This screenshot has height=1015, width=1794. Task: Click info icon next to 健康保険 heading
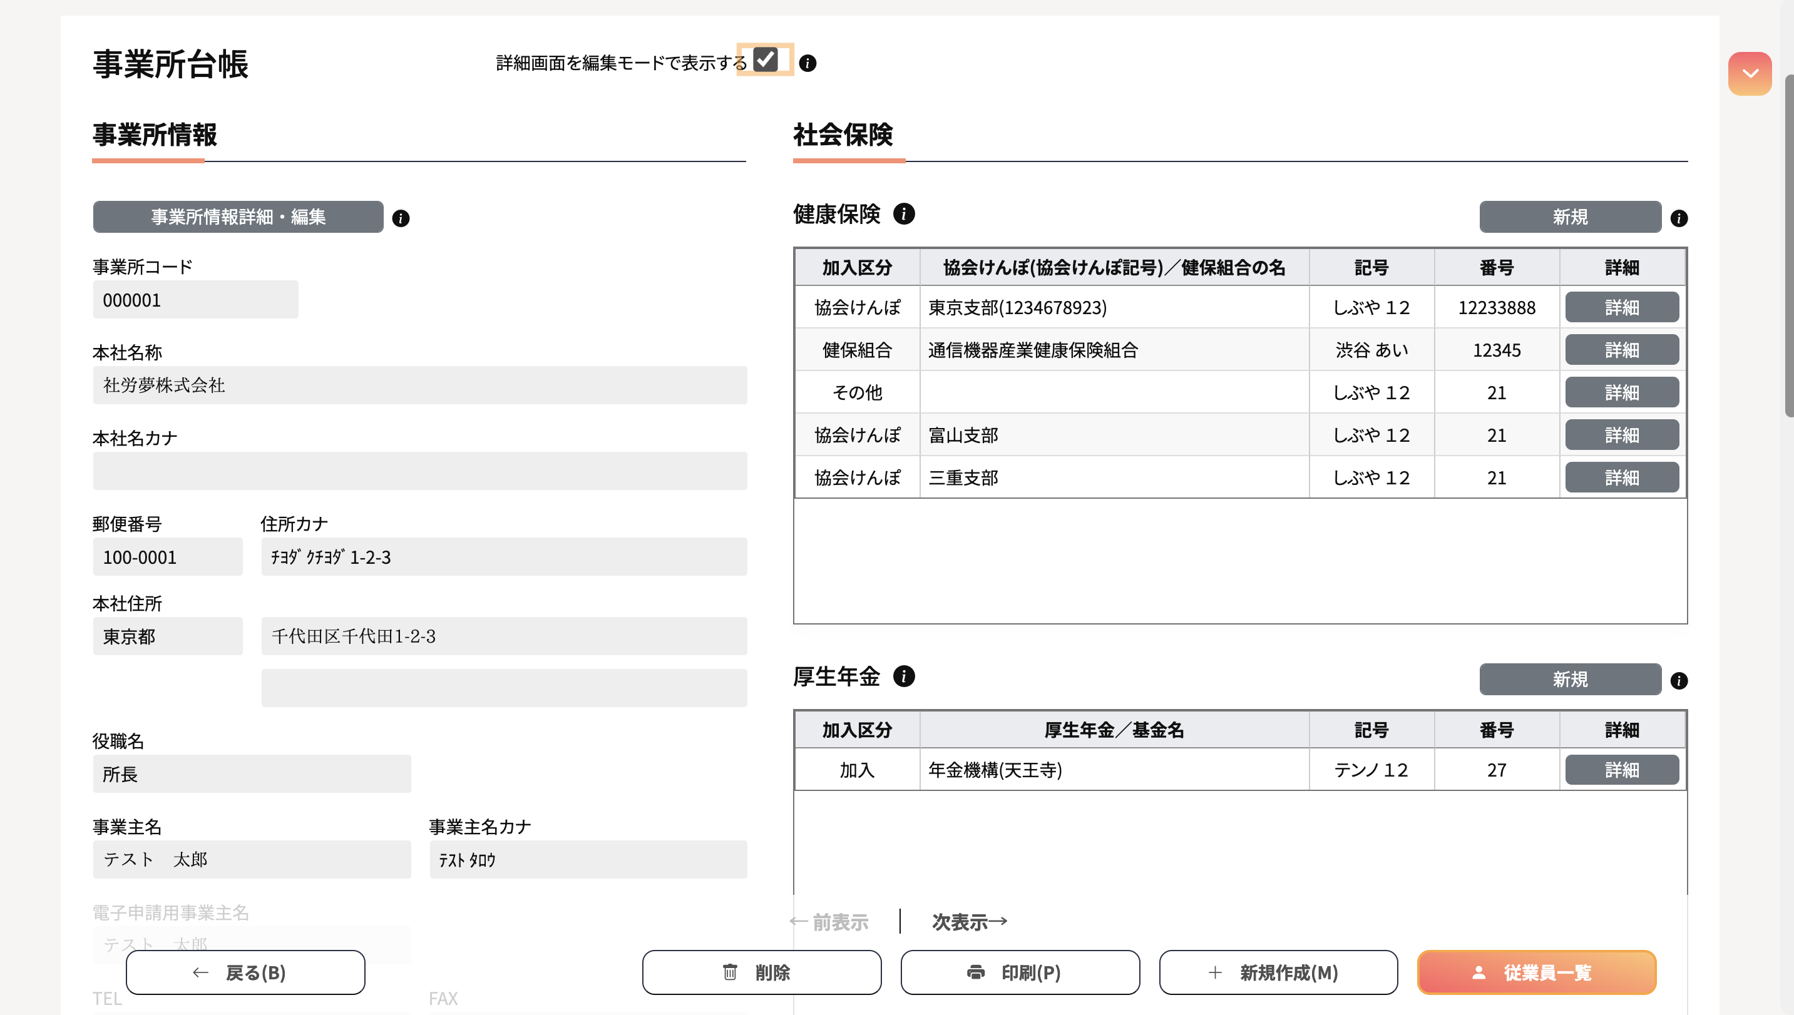click(x=904, y=214)
